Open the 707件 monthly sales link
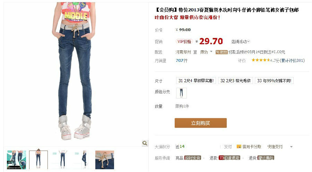312x172 pixels. pyautogui.click(x=181, y=60)
